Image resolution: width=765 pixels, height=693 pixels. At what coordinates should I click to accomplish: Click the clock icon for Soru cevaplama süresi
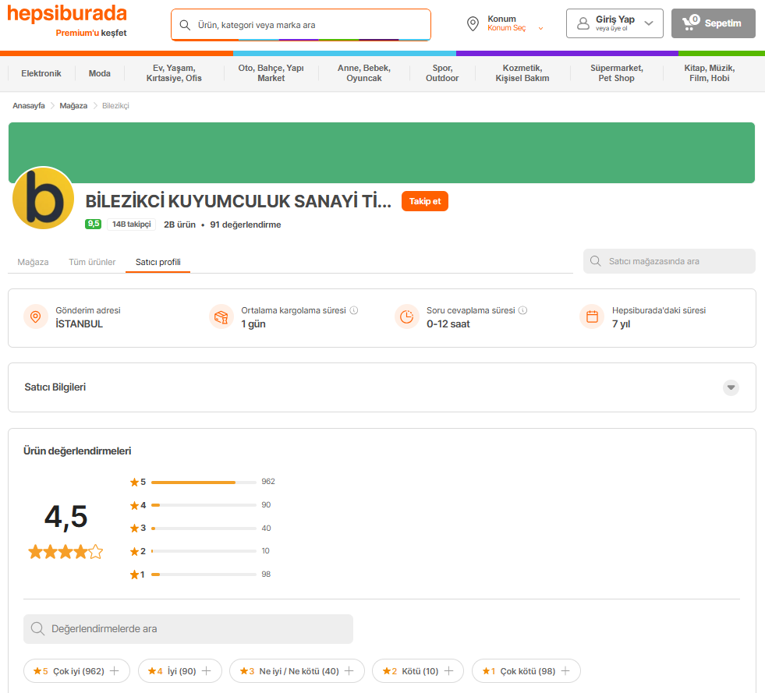(x=406, y=317)
